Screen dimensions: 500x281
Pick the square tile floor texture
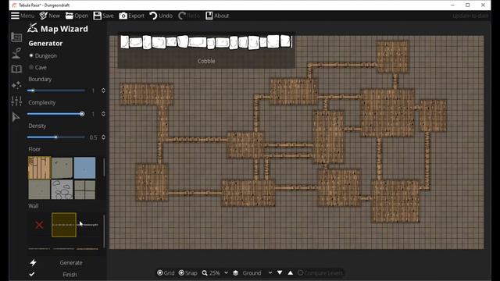pos(84,190)
